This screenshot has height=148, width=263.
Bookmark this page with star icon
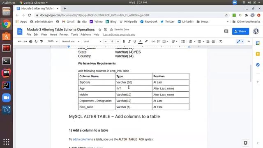click(226, 15)
